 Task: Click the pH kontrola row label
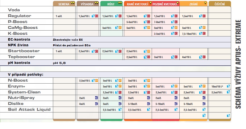19,63
